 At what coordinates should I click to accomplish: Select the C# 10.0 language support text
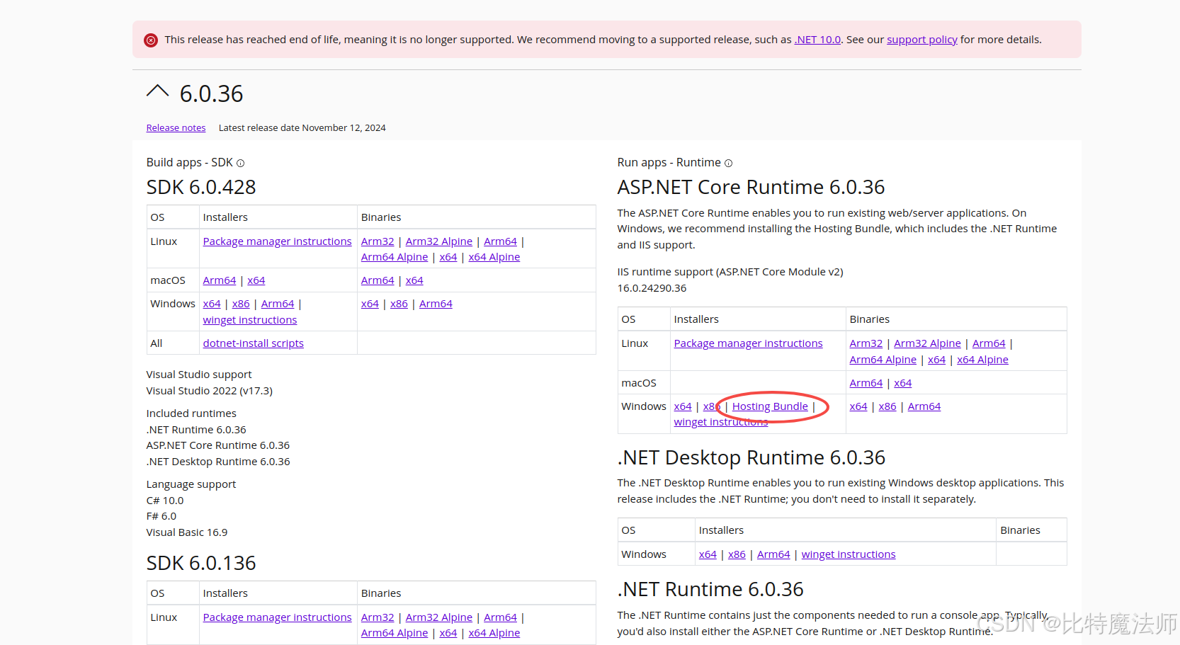click(x=164, y=501)
